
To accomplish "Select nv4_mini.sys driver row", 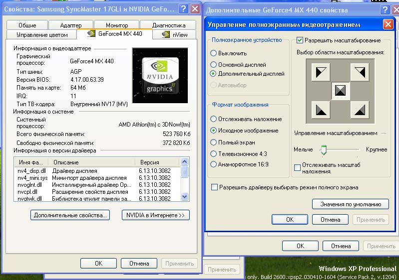I will (97, 178).
